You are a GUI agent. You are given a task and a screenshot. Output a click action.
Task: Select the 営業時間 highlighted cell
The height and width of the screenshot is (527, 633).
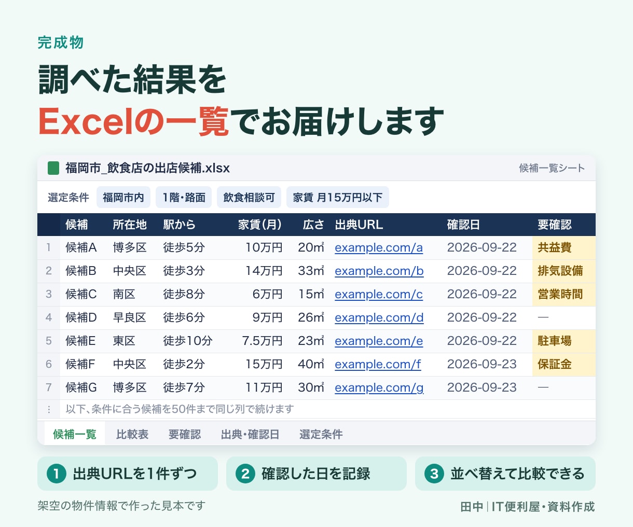[564, 294]
